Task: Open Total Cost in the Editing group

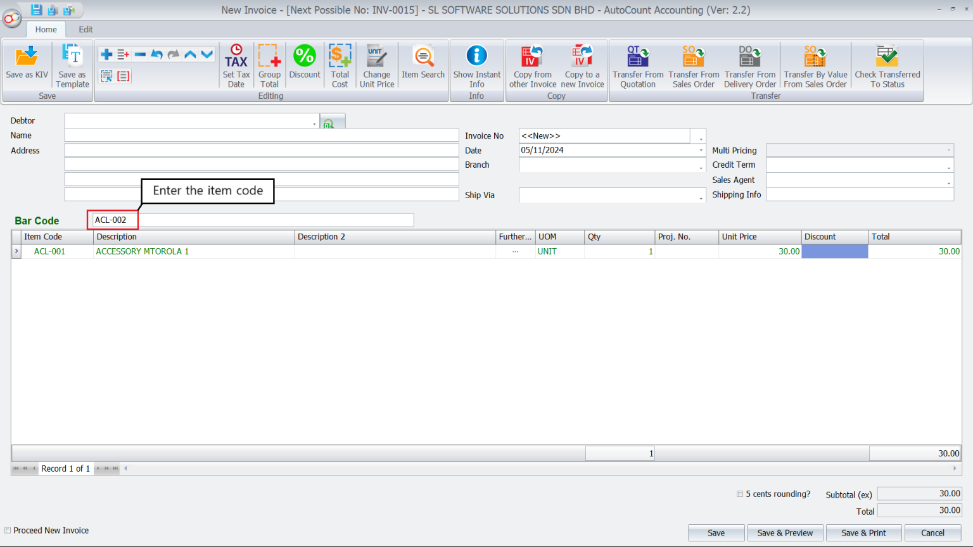Action: (340, 63)
